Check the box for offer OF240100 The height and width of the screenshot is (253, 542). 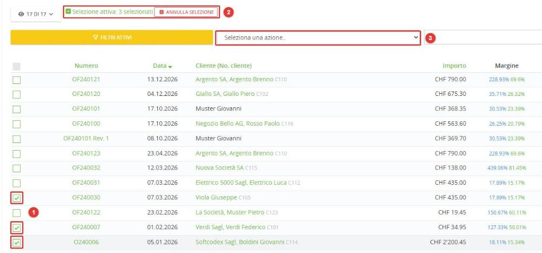pos(16,124)
